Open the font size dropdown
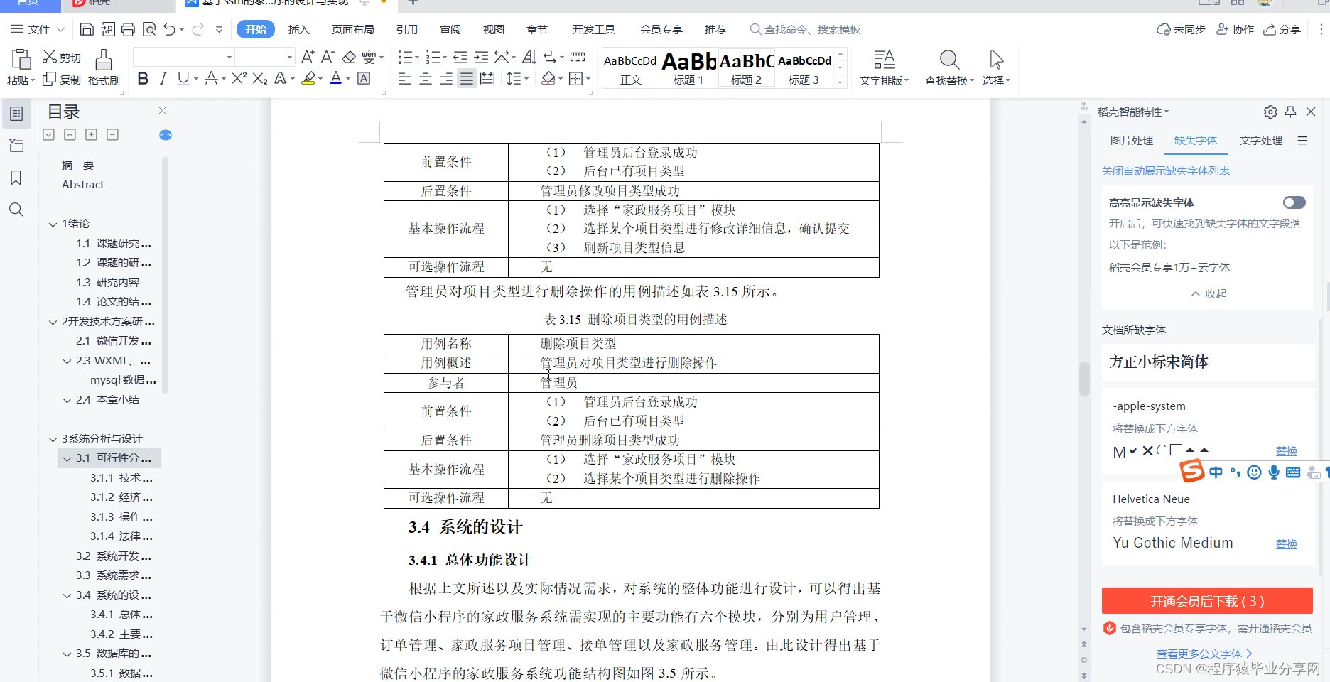Image resolution: width=1330 pixels, height=682 pixels. [x=290, y=57]
